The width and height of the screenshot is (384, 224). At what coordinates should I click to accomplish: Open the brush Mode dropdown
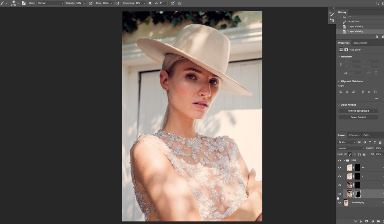[x=50, y=3]
